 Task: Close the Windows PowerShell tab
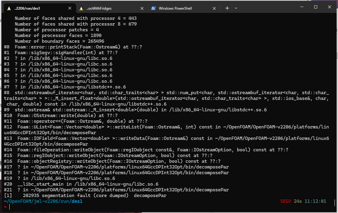215,8
